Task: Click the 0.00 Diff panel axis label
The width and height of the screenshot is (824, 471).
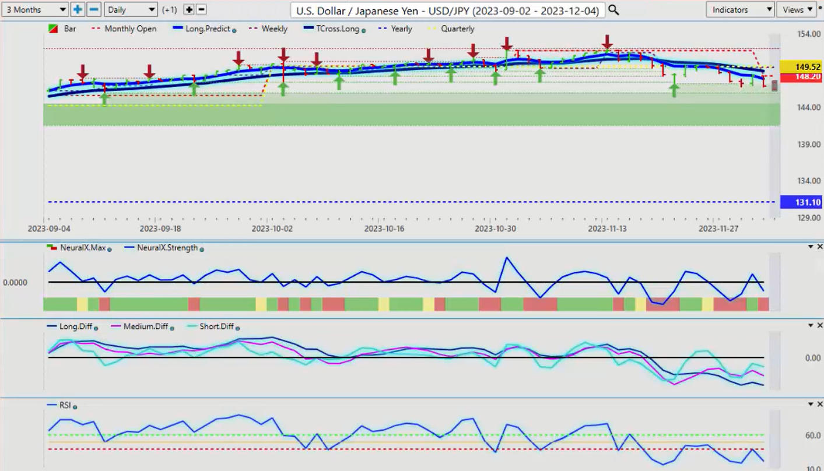Action: pyautogui.click(x=812, y=358)
